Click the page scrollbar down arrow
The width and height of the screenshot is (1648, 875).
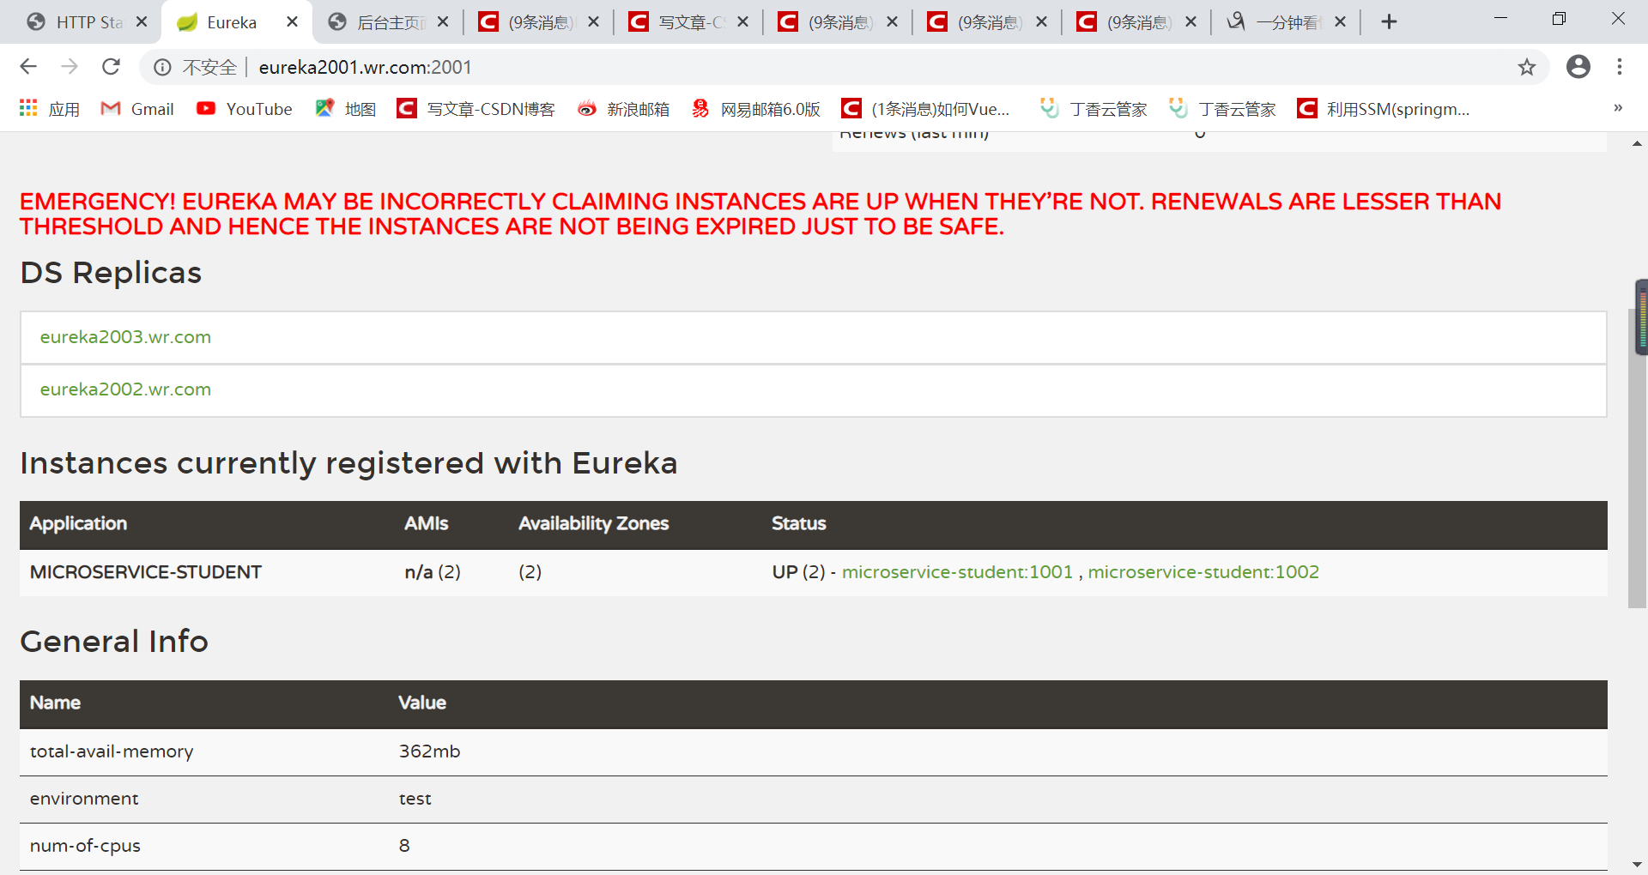point(1637,865)
